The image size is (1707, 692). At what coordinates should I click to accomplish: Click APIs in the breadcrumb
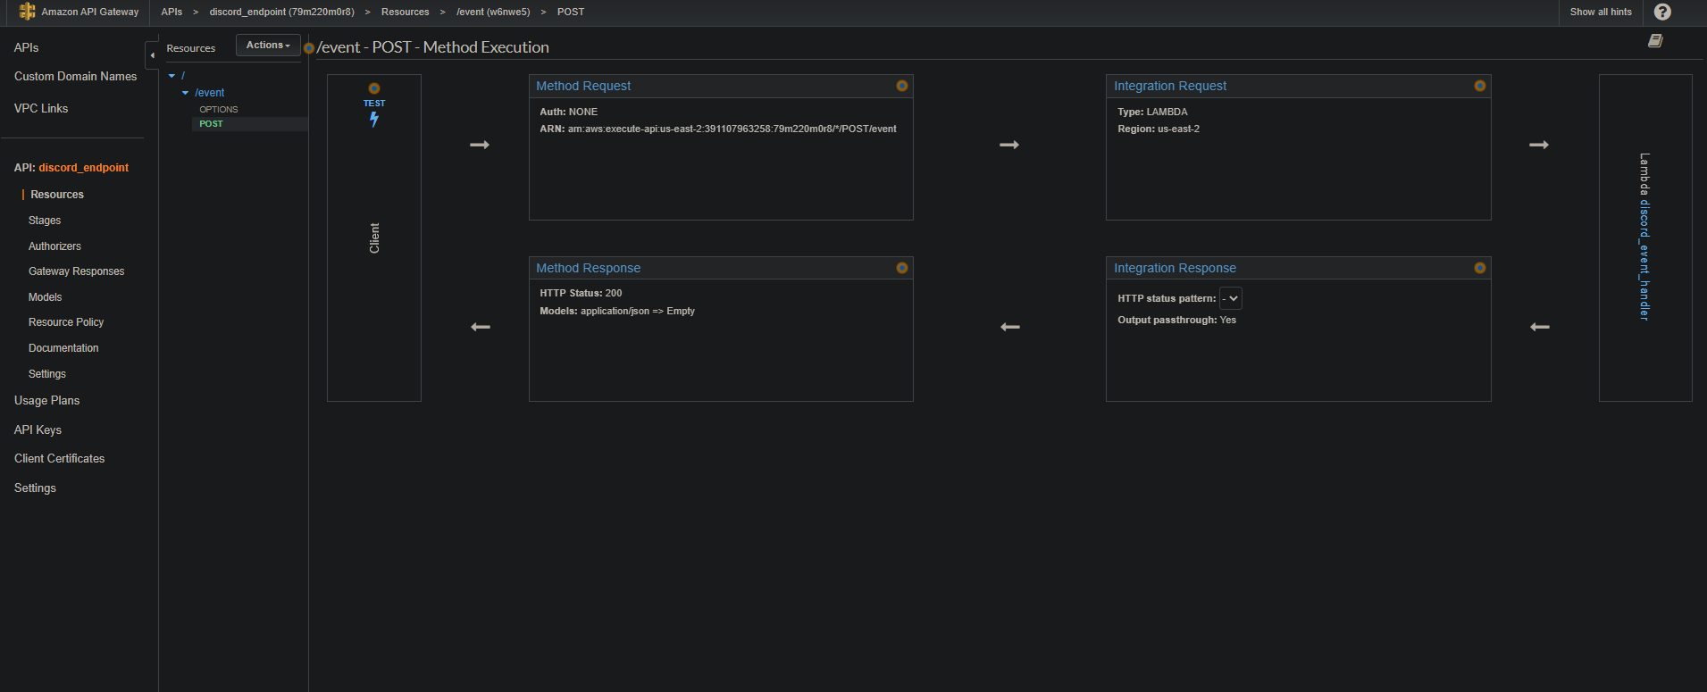pyautogui.click(x=172, y=12)
